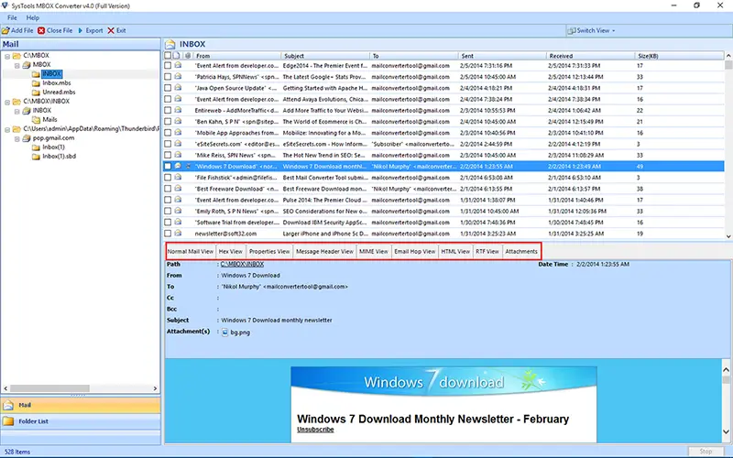733x458 pixels.
Task: Click the Export toolbar button
Action: click(x=90, y=31)
